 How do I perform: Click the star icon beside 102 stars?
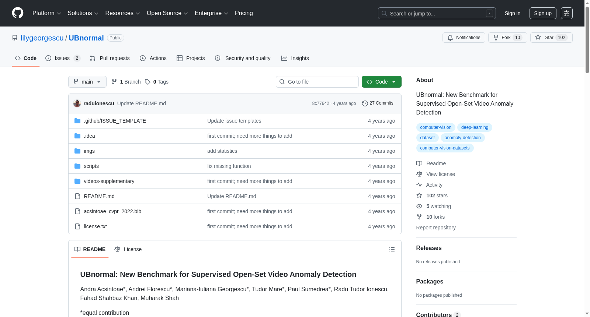[x=419, y=196]
